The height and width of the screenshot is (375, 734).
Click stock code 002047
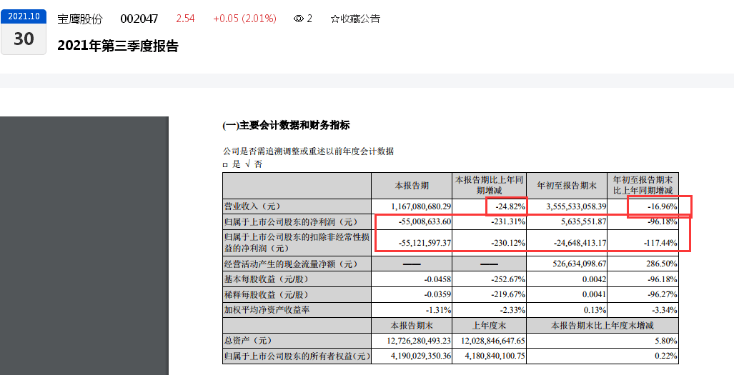139,19
